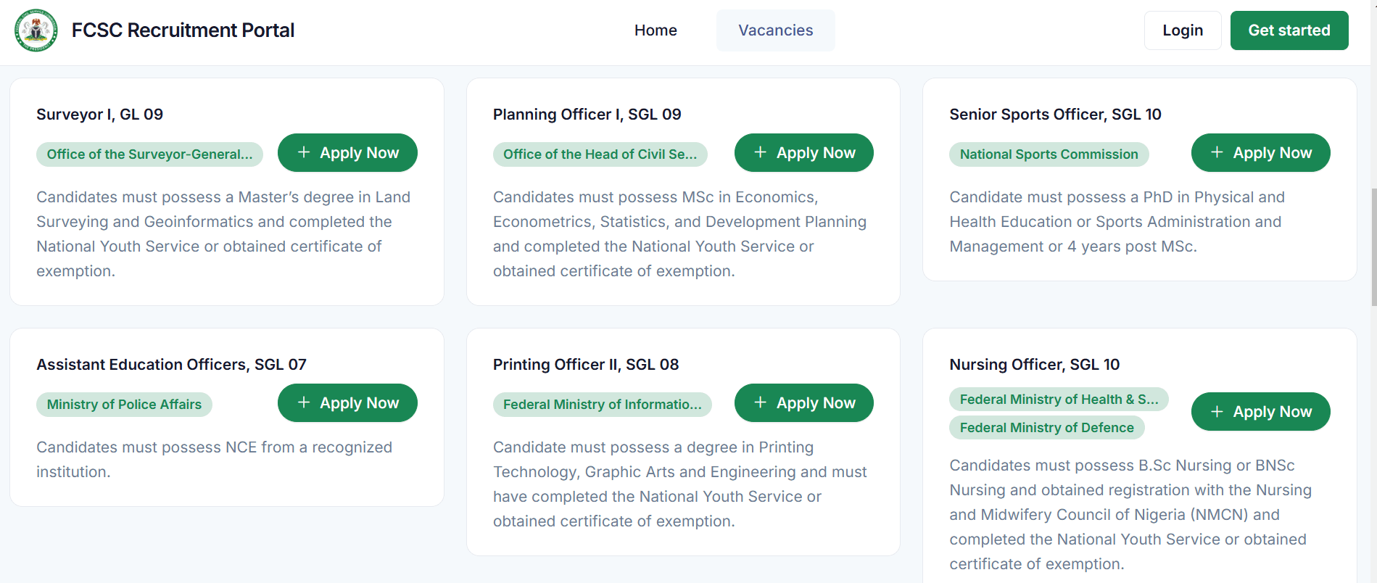Screen dimensions: 1377x583
Task: Open the Home navigation tab
Action: click(x=656, y=30)
